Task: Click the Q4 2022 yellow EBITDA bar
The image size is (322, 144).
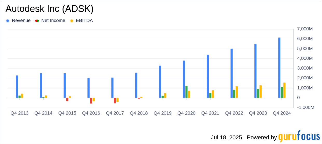Action: point(237,92)
